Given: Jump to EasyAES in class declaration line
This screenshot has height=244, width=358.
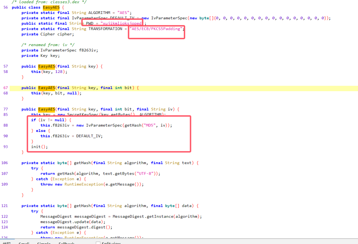Looking at the screenshot, I should coord(51,7).
